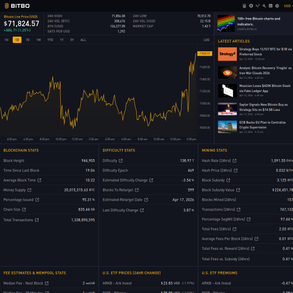Image resolution: width=293 pixels, height=293 pixels.
Task: Open article 'Musician Loses $420K Bitcoin Stash'
Action: [265, 88]
